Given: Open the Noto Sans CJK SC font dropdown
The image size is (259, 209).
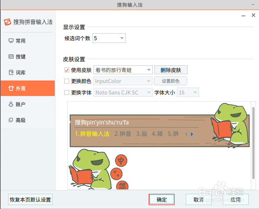Looking at the screenshot, I should (123, 92).
